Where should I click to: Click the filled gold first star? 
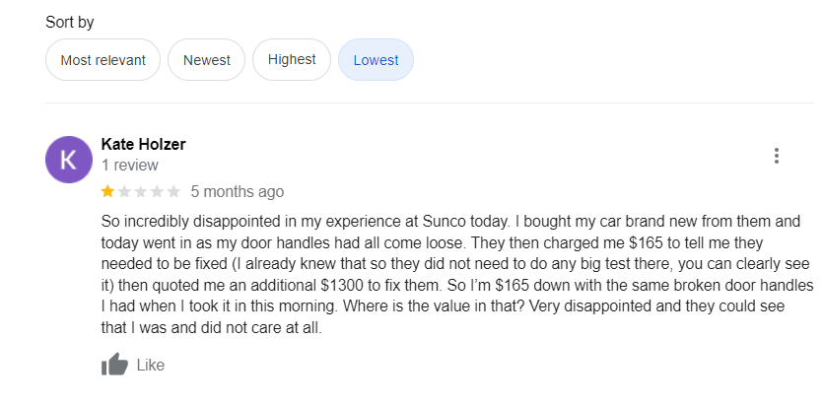tap(107, 191)
